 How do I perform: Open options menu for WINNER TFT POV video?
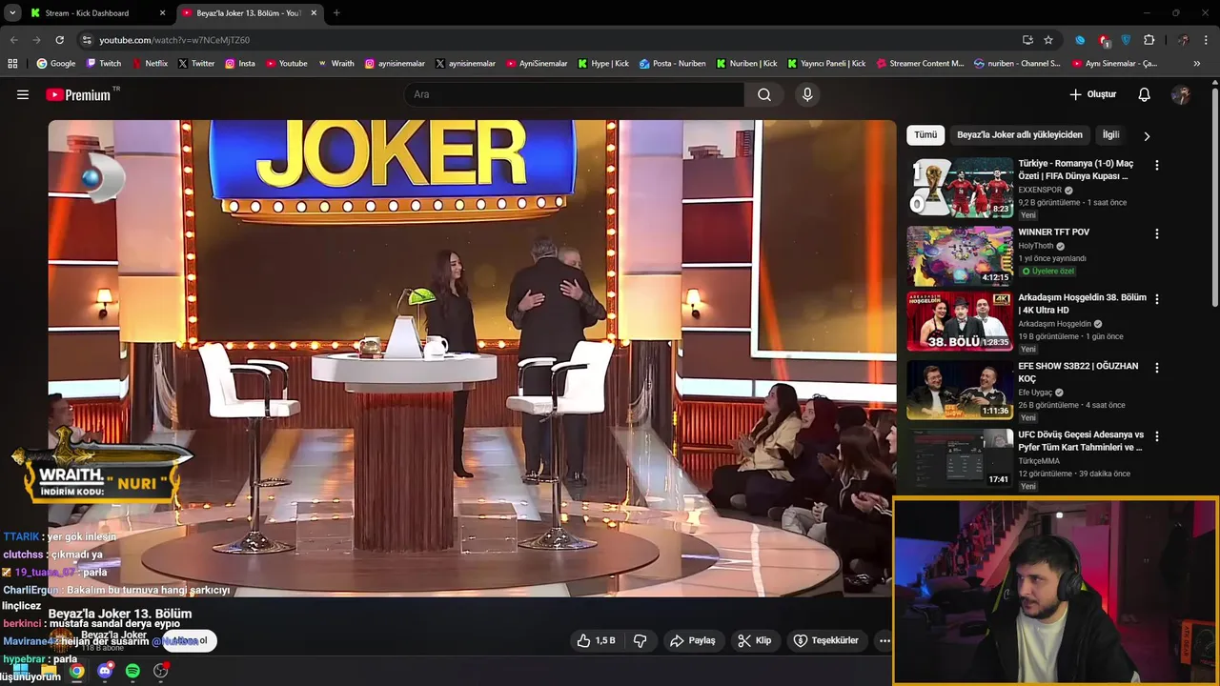1157,233
